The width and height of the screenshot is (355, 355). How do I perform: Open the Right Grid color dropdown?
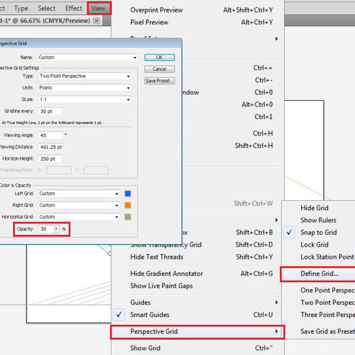coord(79,205)
